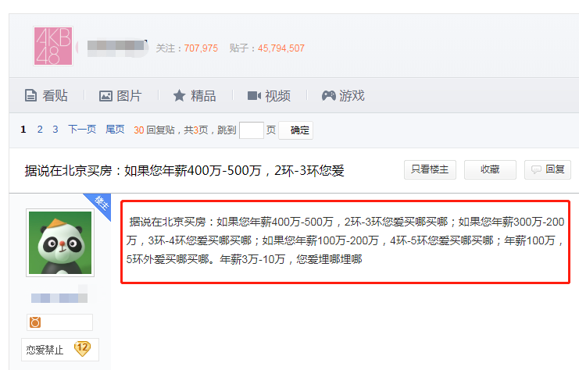
Task: Click the page number input box
Action: 252,130
